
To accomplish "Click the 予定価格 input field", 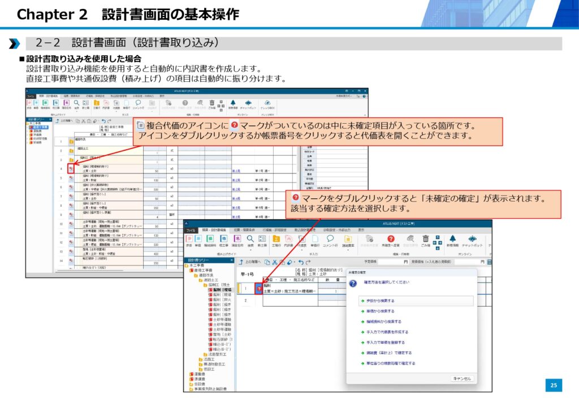I will (390, 262).
